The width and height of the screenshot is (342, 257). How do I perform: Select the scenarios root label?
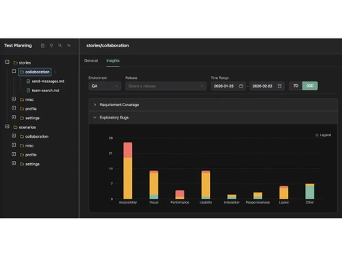27,127
